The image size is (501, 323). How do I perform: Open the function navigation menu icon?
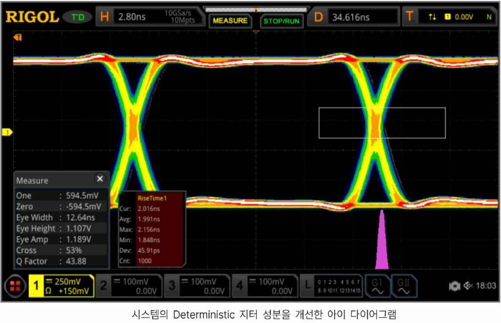15,286
